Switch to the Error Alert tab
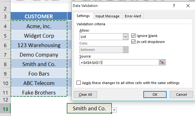 [x=133, y=16]
